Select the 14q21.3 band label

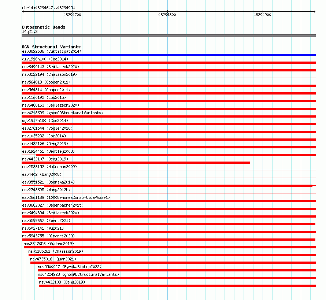[x=30, y=32]
